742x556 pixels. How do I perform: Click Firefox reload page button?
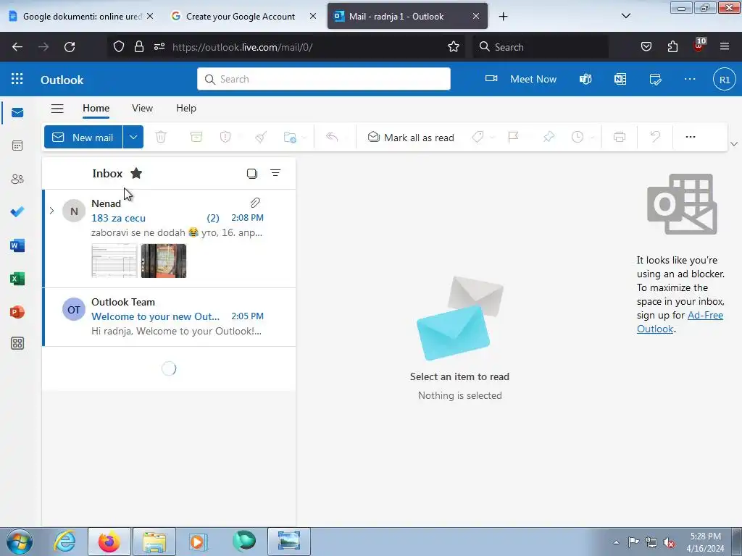70,47
